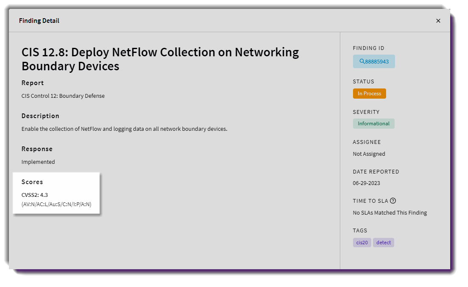Click the TAGS label

coord(360,230)
